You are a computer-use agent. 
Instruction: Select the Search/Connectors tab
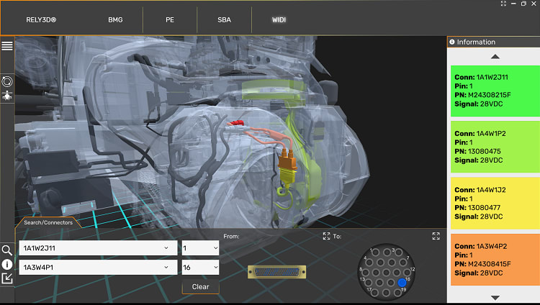click(x=48, y=222)
